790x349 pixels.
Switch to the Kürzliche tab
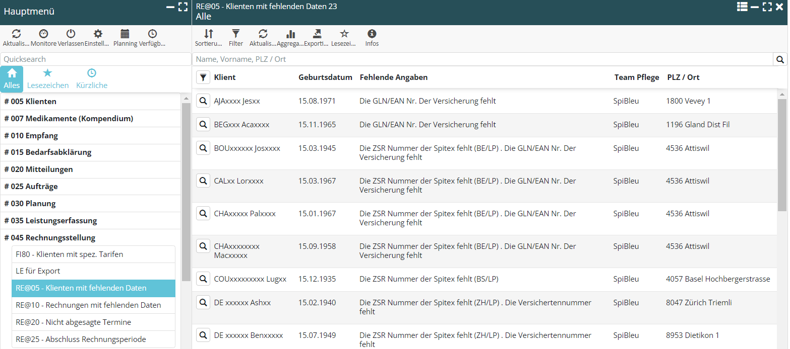(x=92, y=79)
